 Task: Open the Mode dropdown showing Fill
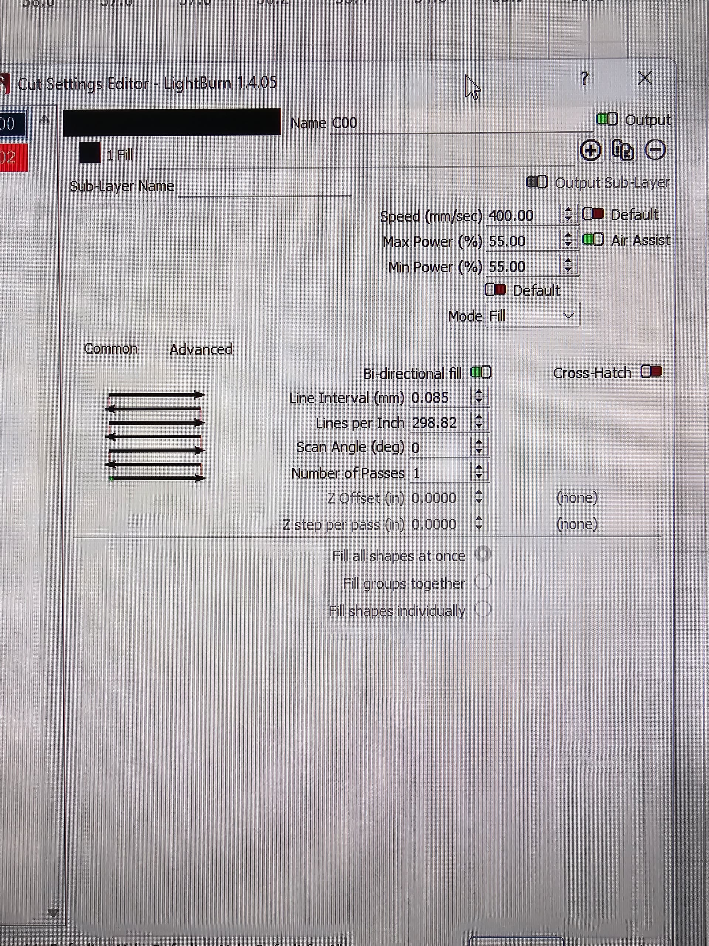(x=532, y=316)
